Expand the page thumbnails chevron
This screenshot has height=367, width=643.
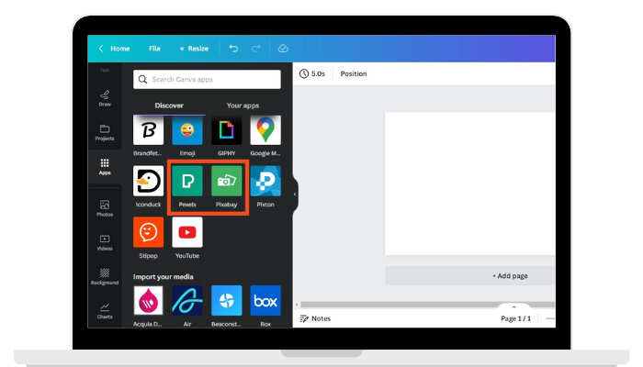[513, 306]
